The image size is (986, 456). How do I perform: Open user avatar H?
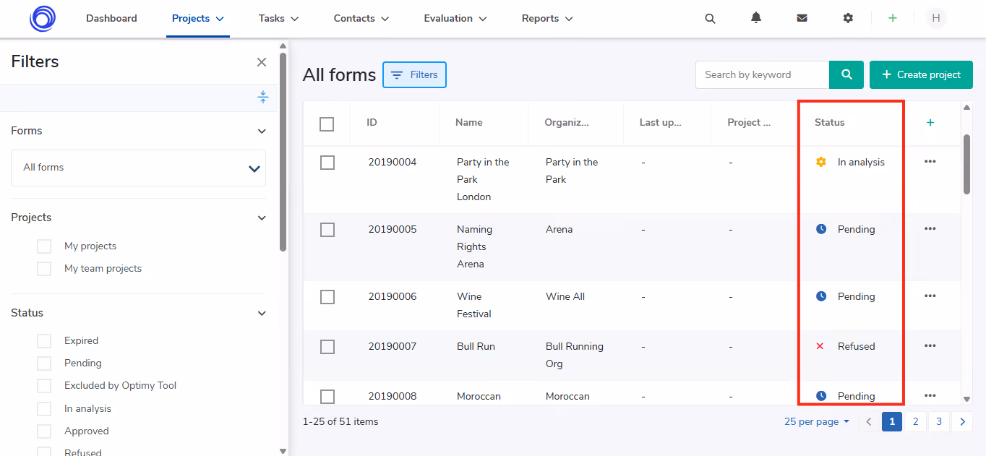click(936, 18)
